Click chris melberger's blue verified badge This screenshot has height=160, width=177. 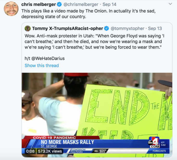coord(59,4)
